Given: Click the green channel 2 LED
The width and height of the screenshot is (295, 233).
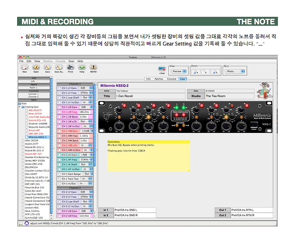Looking at the screenshot, I should tap(184, 107).
